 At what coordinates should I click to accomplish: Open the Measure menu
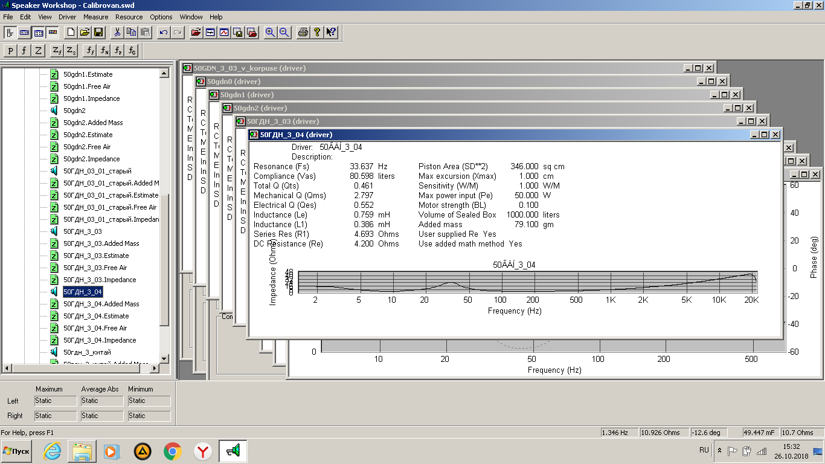click(x=96, y=17)
